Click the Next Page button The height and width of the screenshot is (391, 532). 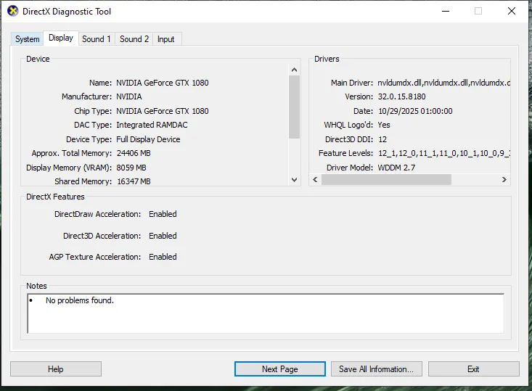[279, 369]
